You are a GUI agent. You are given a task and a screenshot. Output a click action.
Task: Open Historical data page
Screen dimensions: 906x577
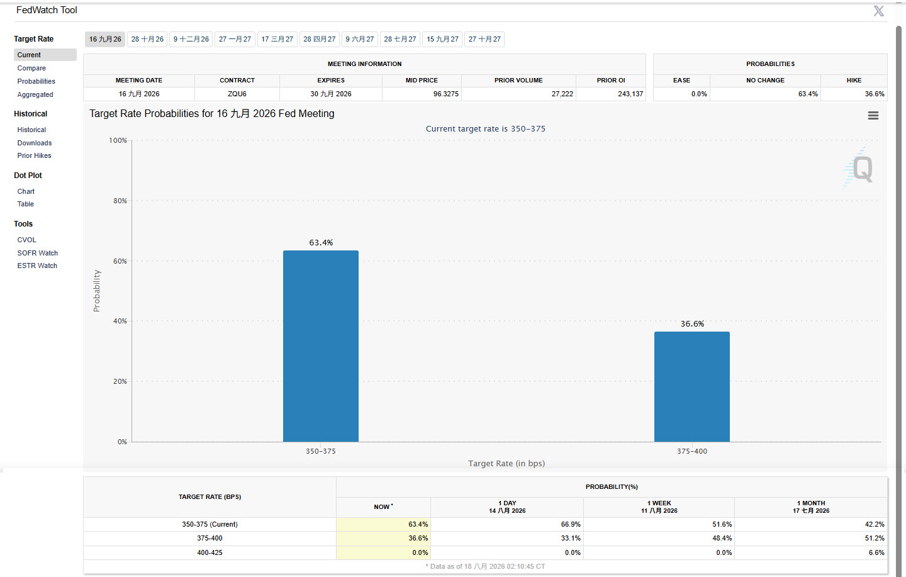[31, 130]
